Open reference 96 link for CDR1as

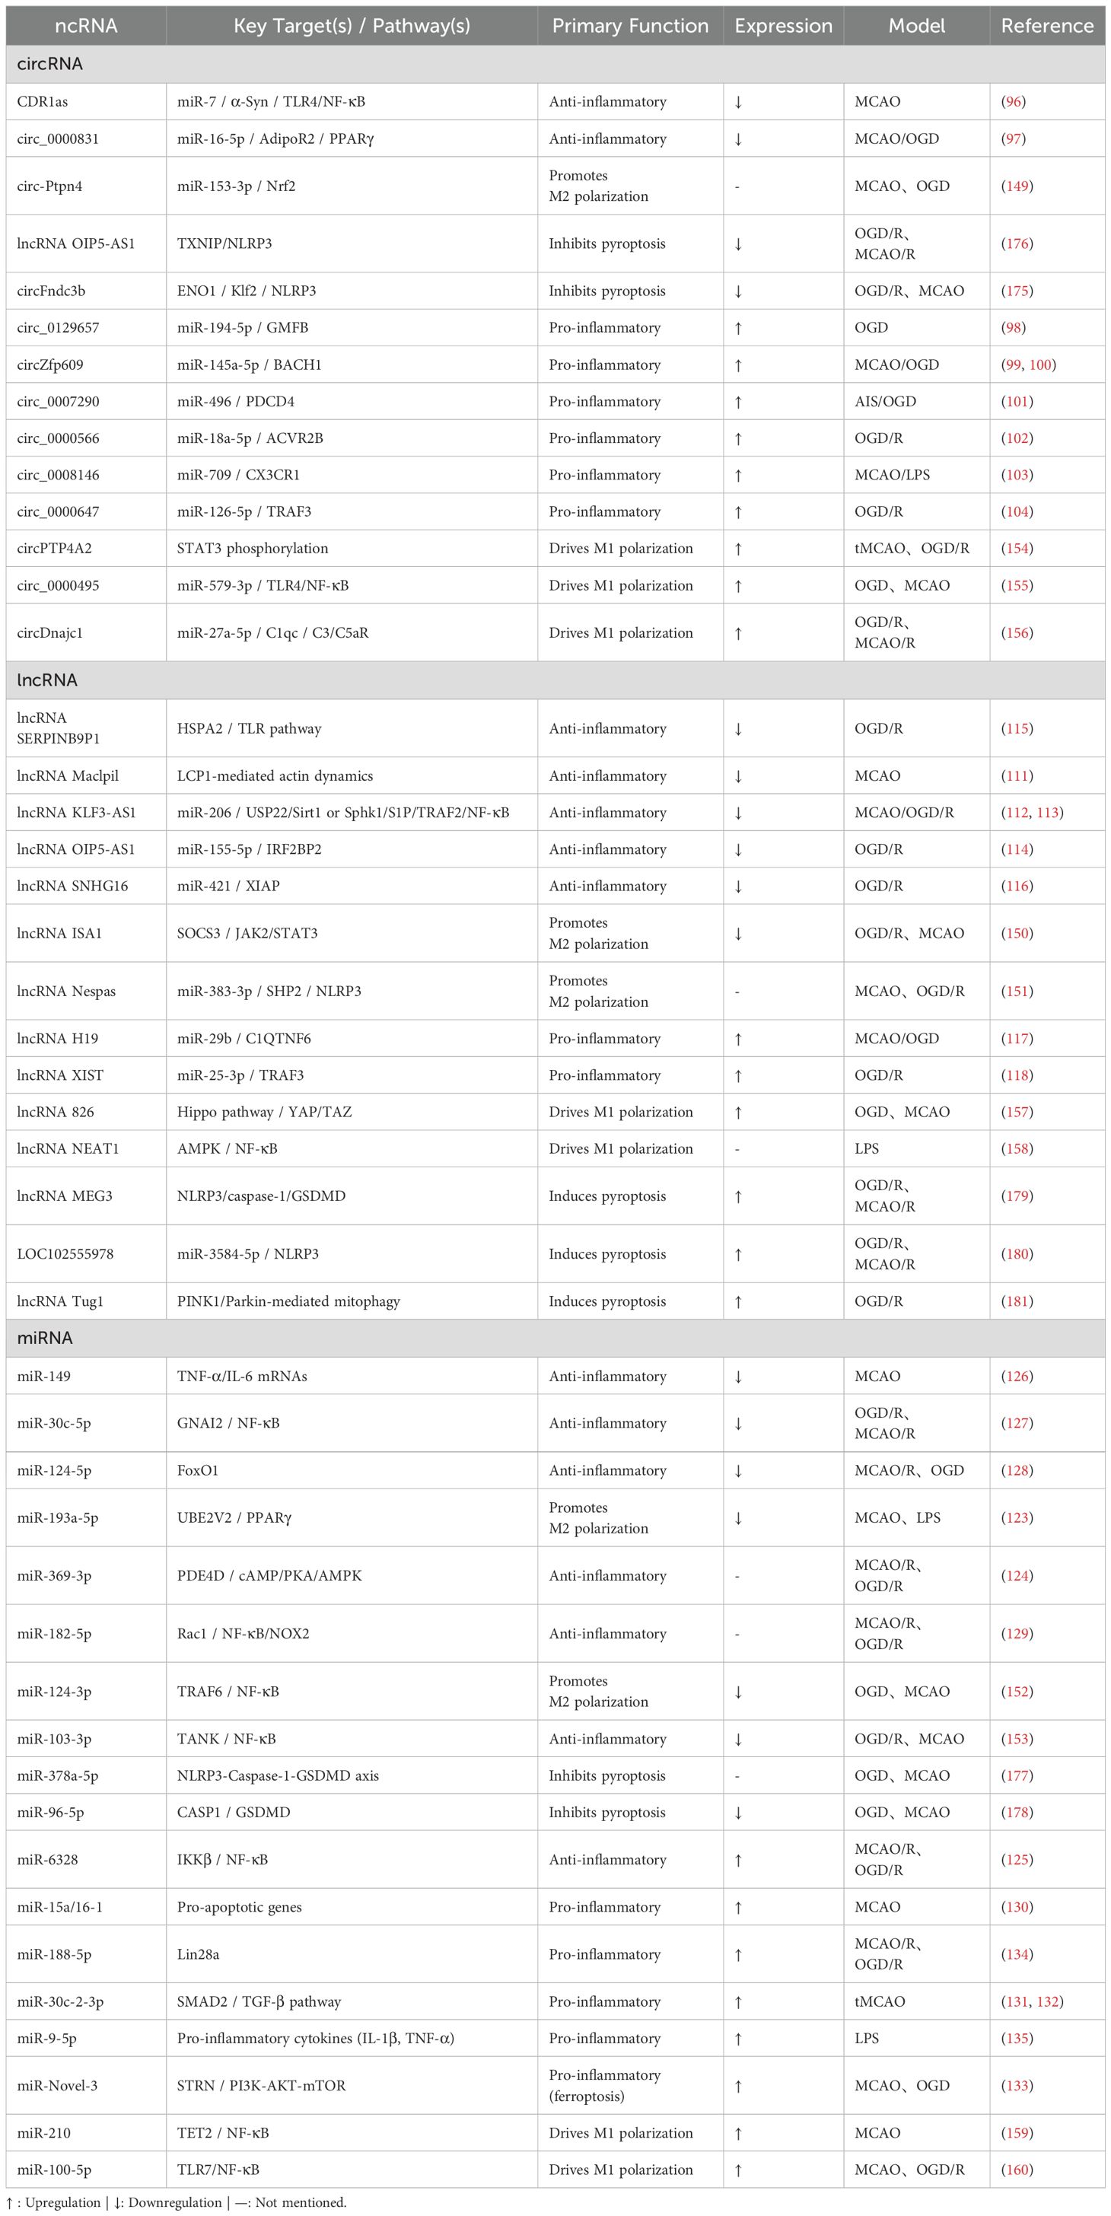click(x=1014, y=101)
